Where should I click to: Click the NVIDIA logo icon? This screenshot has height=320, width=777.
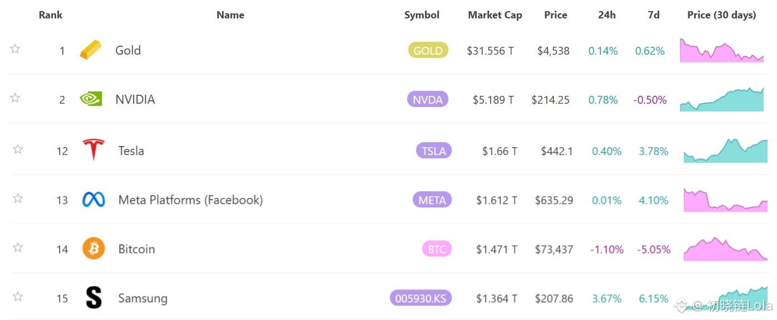91,99
